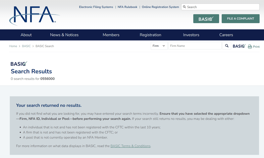Open the Registration menu

pos(150,35)
